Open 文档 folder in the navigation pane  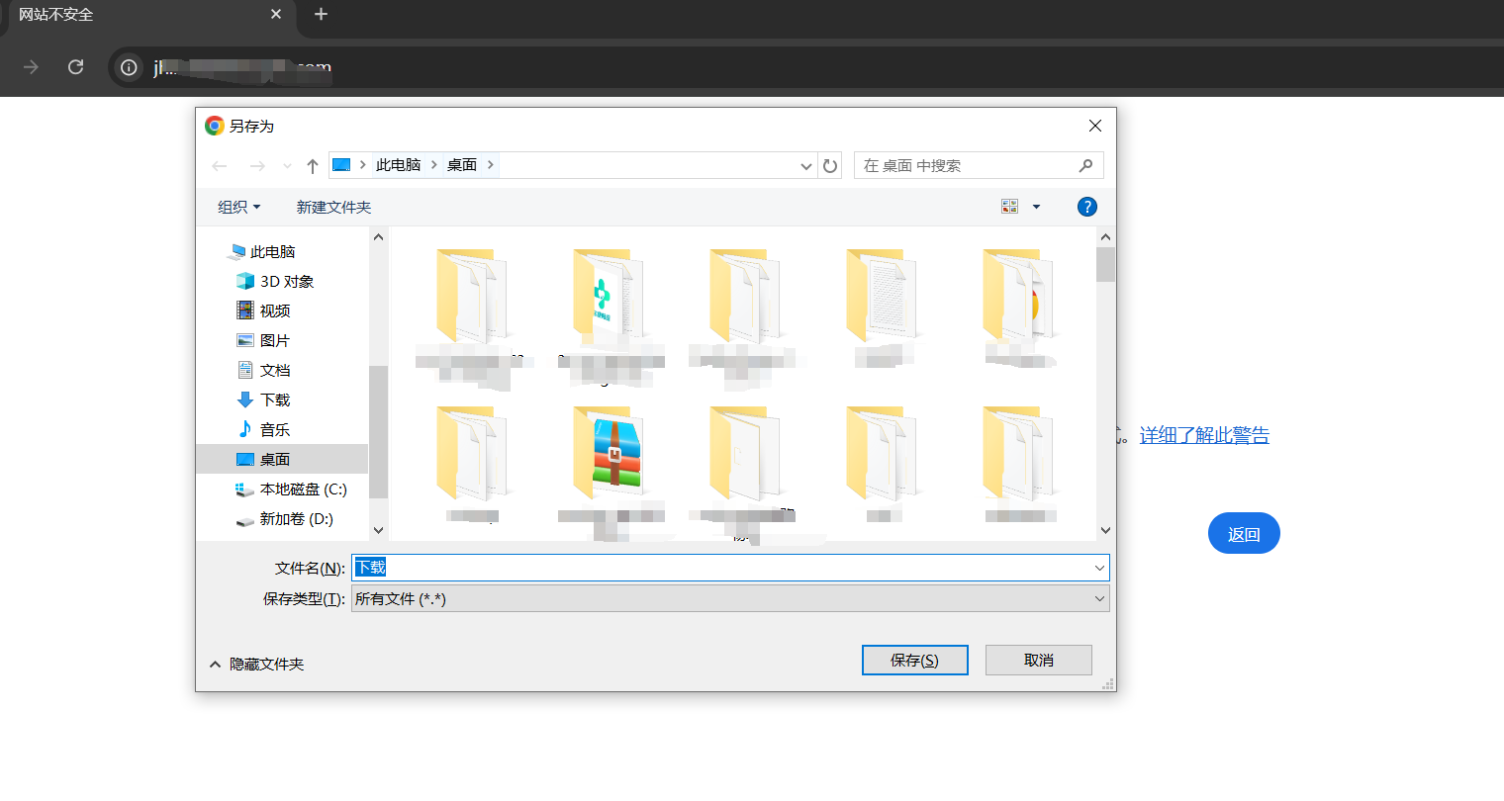point(263,371)
